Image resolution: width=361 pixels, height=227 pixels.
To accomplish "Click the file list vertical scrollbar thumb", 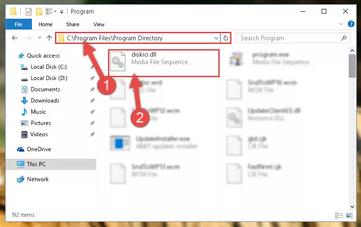I will (x=352, y=66).
